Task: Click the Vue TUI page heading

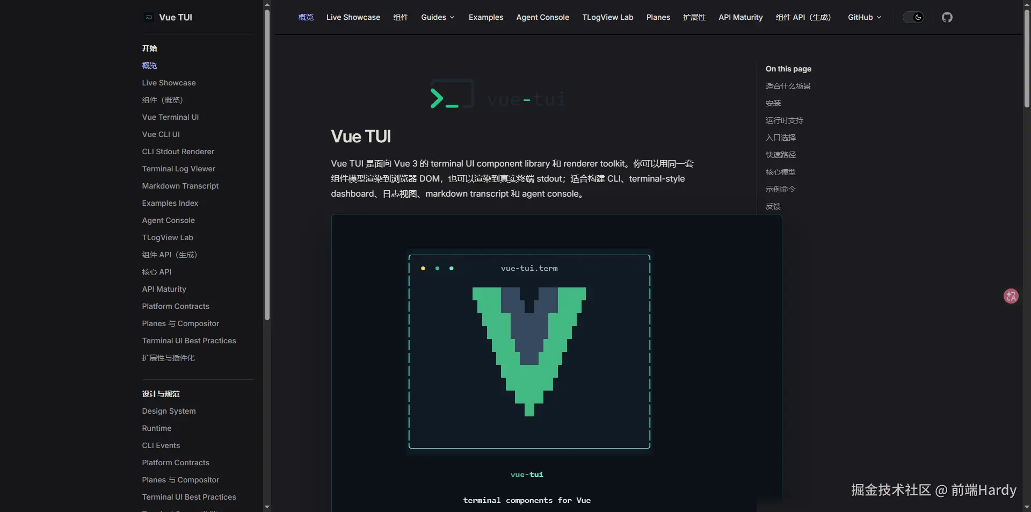Action: click(361, 136)
